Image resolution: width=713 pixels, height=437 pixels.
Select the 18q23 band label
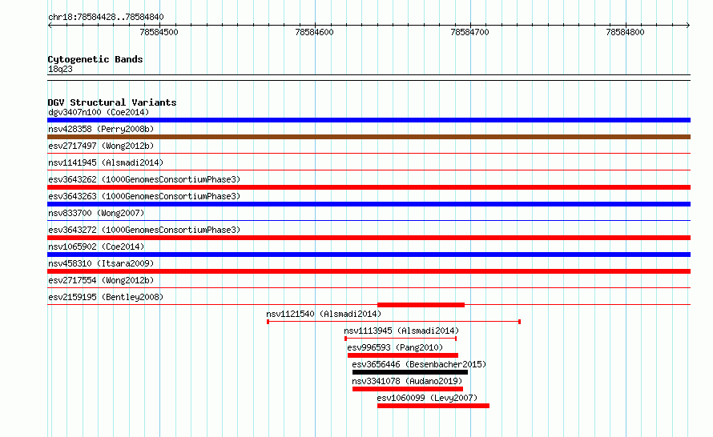pyautogui.click(x=60, y=69)
